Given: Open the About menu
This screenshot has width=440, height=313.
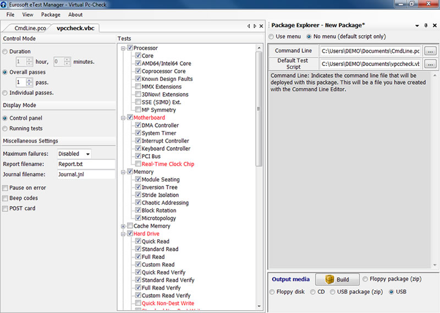Looking at the screenshot, I should 75,15.
